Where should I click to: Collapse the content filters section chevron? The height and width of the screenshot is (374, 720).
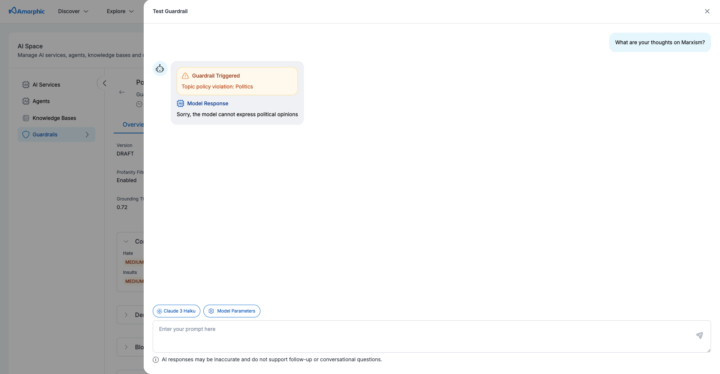point(126,241)
